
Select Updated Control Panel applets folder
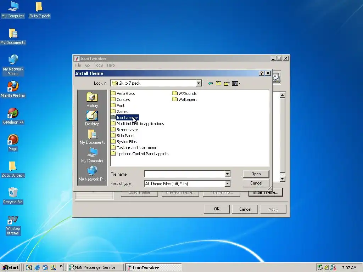140,154
